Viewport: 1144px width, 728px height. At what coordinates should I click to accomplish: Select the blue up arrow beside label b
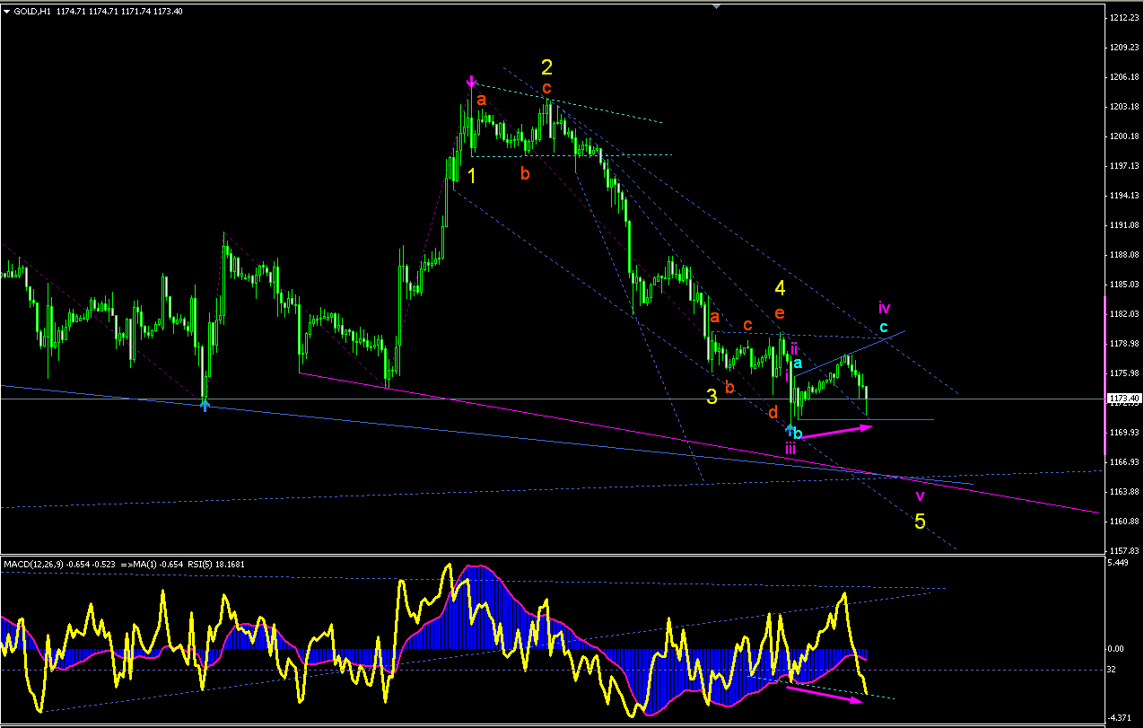pyautogui.click(x=790, y=430)
